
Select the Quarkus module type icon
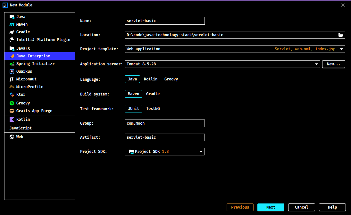point(12,71)
